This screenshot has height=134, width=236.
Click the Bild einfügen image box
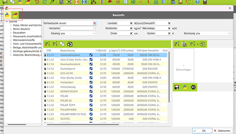click(184, 65)
